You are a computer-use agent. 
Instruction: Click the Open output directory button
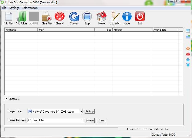(102, 121)
